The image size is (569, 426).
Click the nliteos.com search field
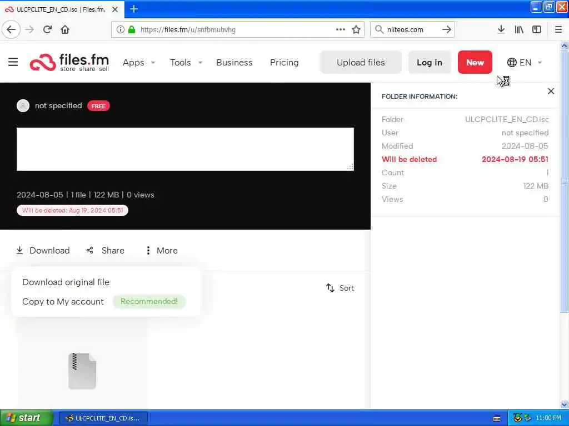[412, 29]
